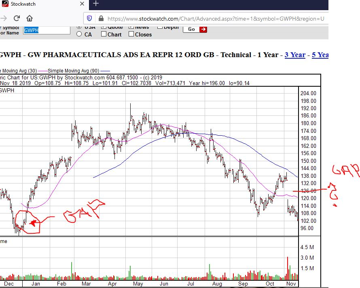Uncheck the Quote checkbox

(104, 27)
